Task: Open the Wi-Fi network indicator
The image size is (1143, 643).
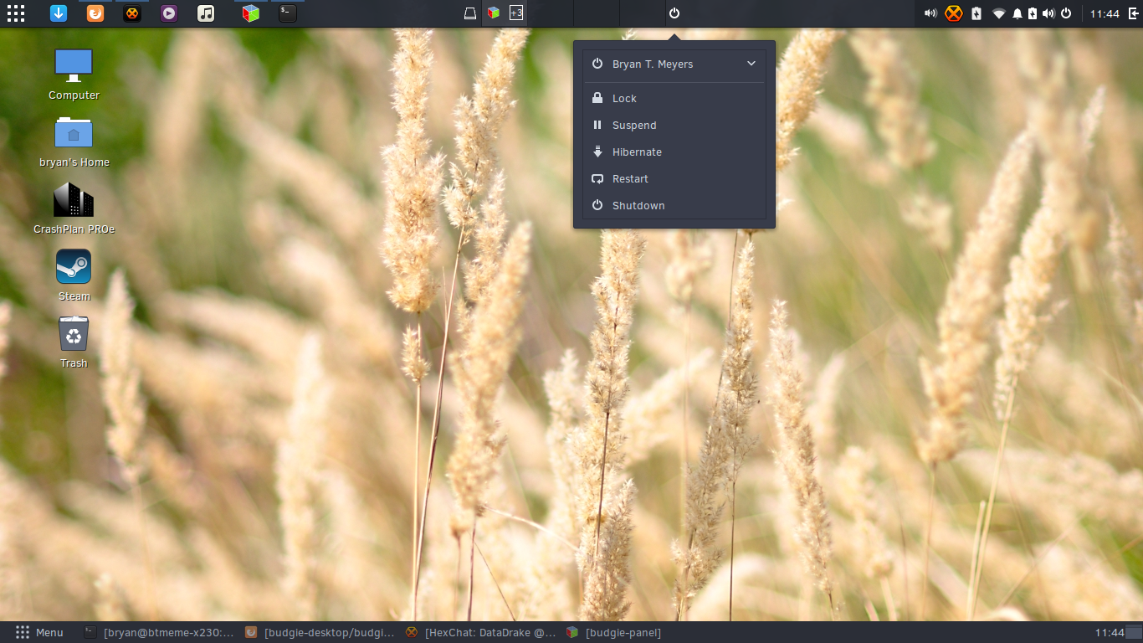Action: [x=998, y=13]
